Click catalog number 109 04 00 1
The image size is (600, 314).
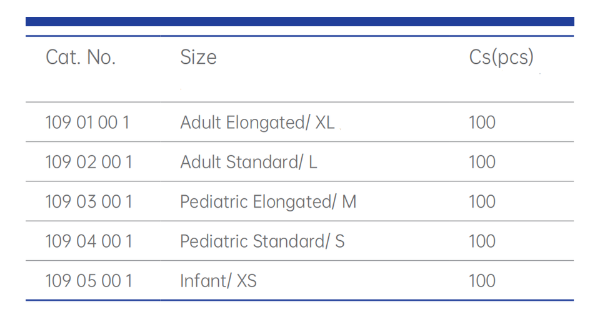point(89,241)
